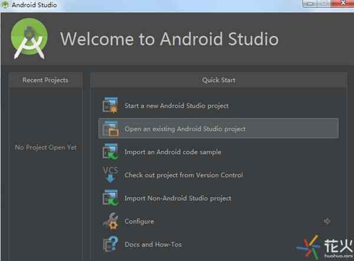The image size is (354, 261).
Task: Minimize the Android Studio window
Action: tap(310, 4)
